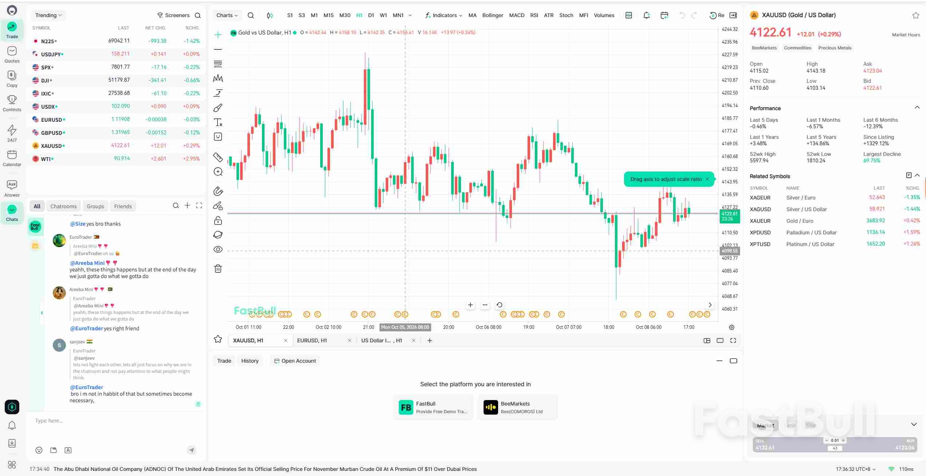Open the Screeners button
This screenshot has height=476, width=926.
click(173, 15)
